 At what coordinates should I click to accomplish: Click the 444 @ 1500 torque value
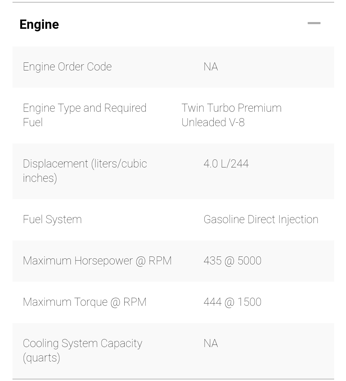(x=232, y=302)
